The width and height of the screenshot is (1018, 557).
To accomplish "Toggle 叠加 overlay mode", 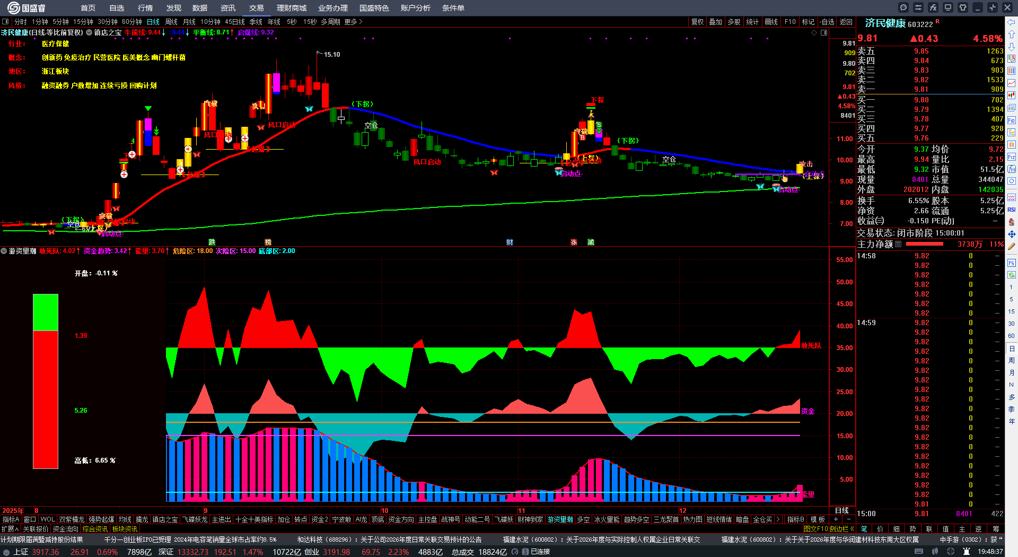I will pyautogui.click(x=716, y=22).
